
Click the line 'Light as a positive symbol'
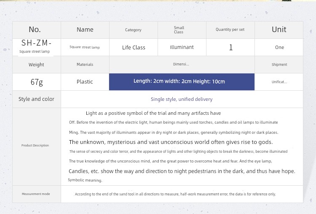pos(153,113)
